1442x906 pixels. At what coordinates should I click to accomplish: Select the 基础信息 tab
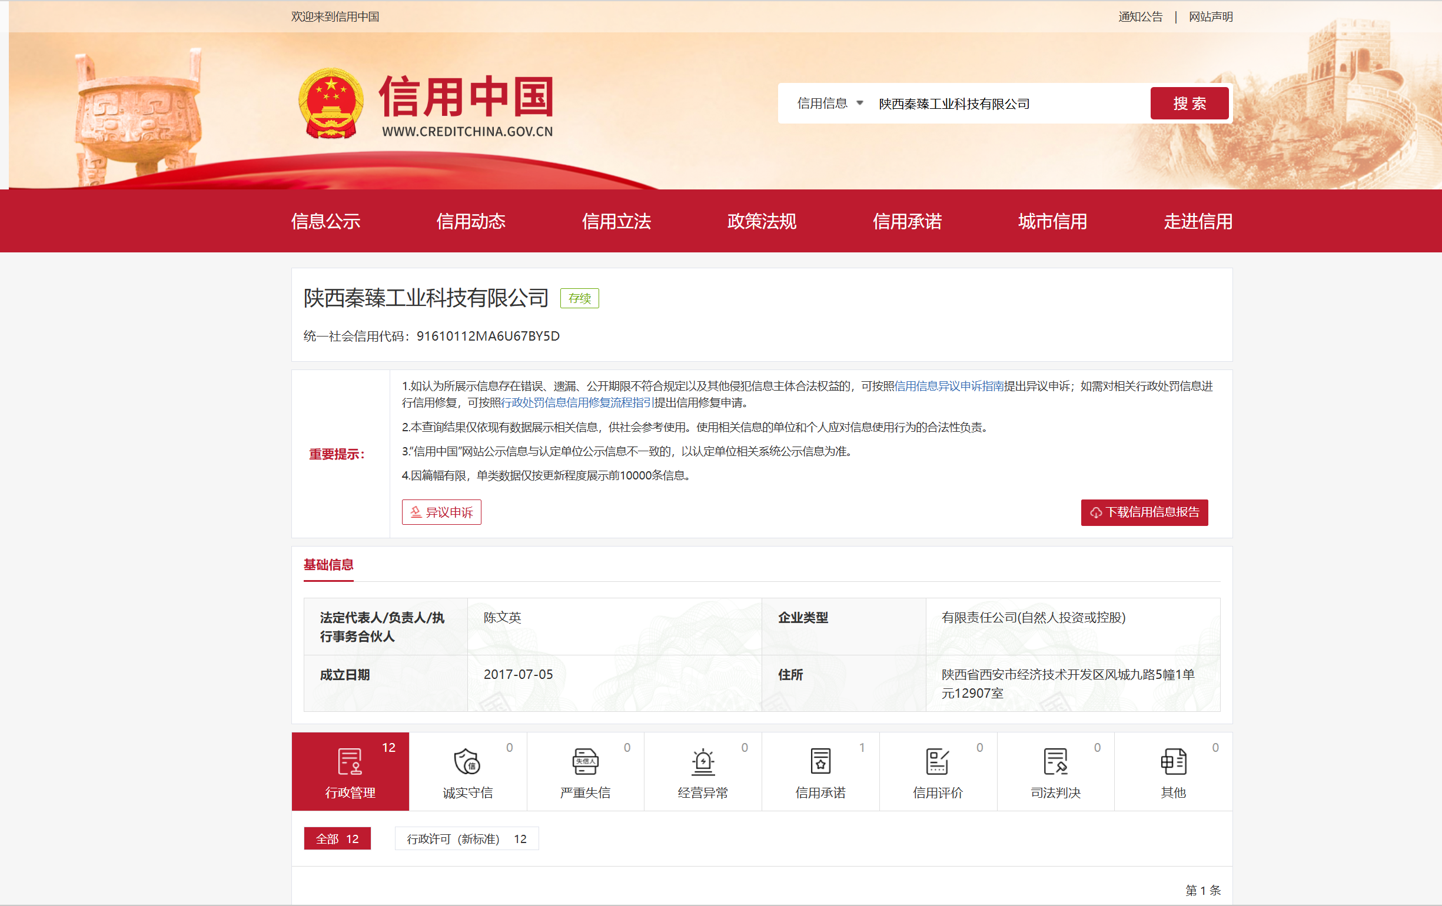coord(328,564)
